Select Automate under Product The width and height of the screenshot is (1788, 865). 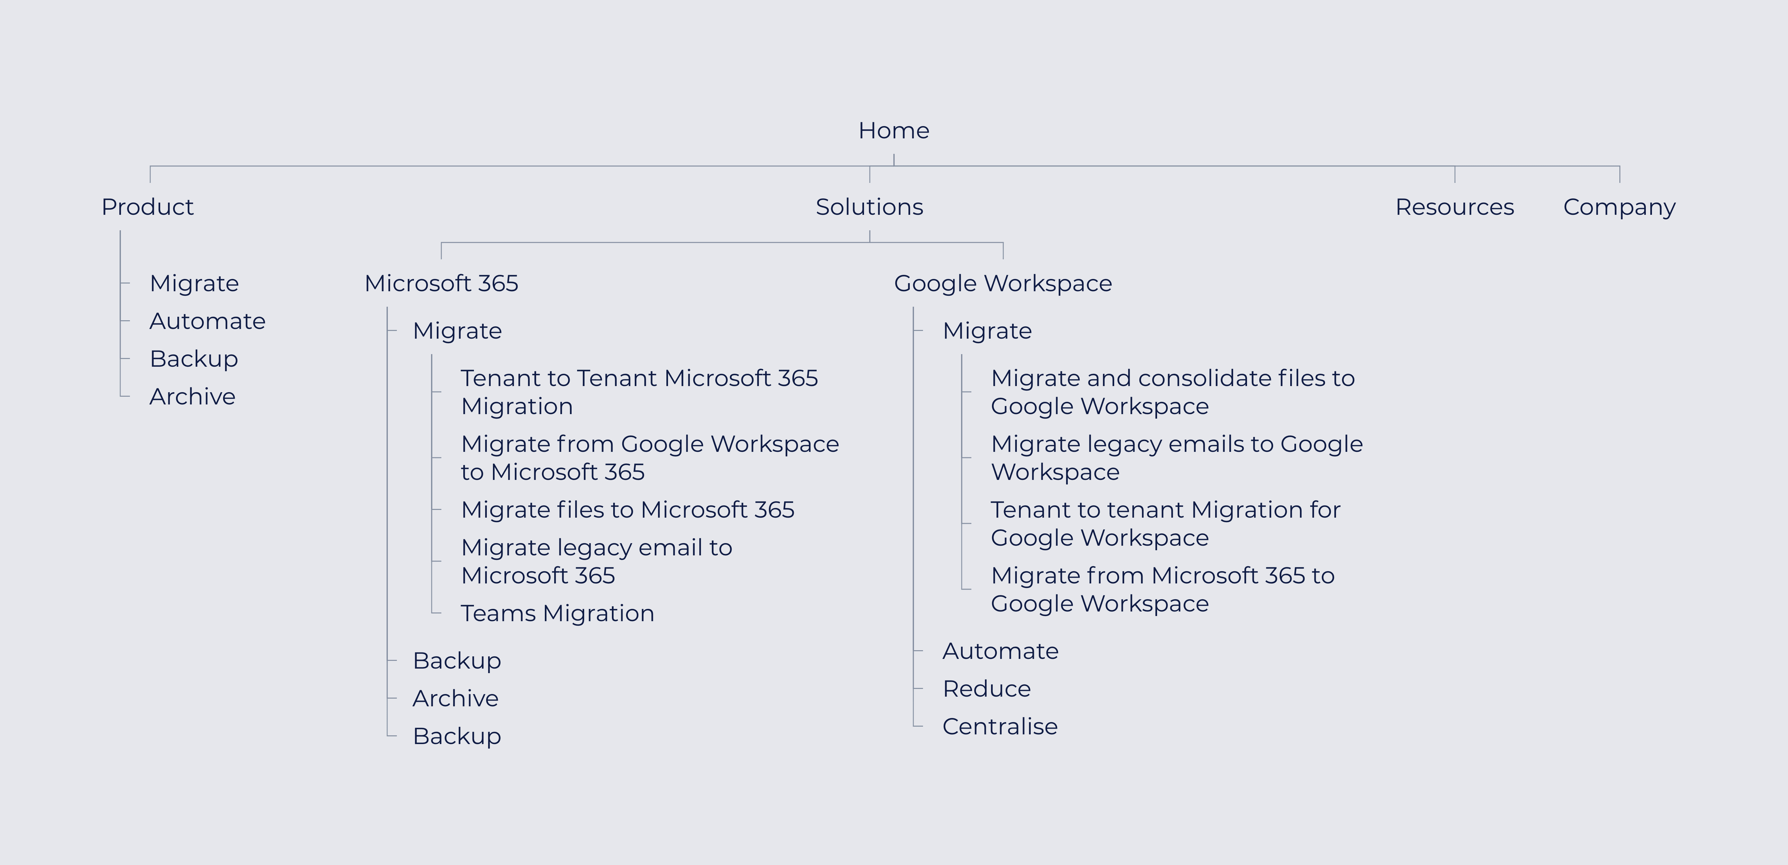pos(207,321)
